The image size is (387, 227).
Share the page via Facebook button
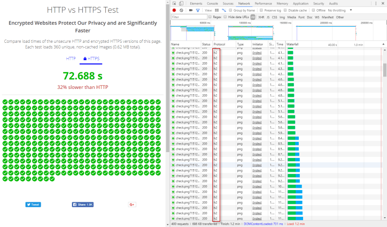[x=83, y=205]
